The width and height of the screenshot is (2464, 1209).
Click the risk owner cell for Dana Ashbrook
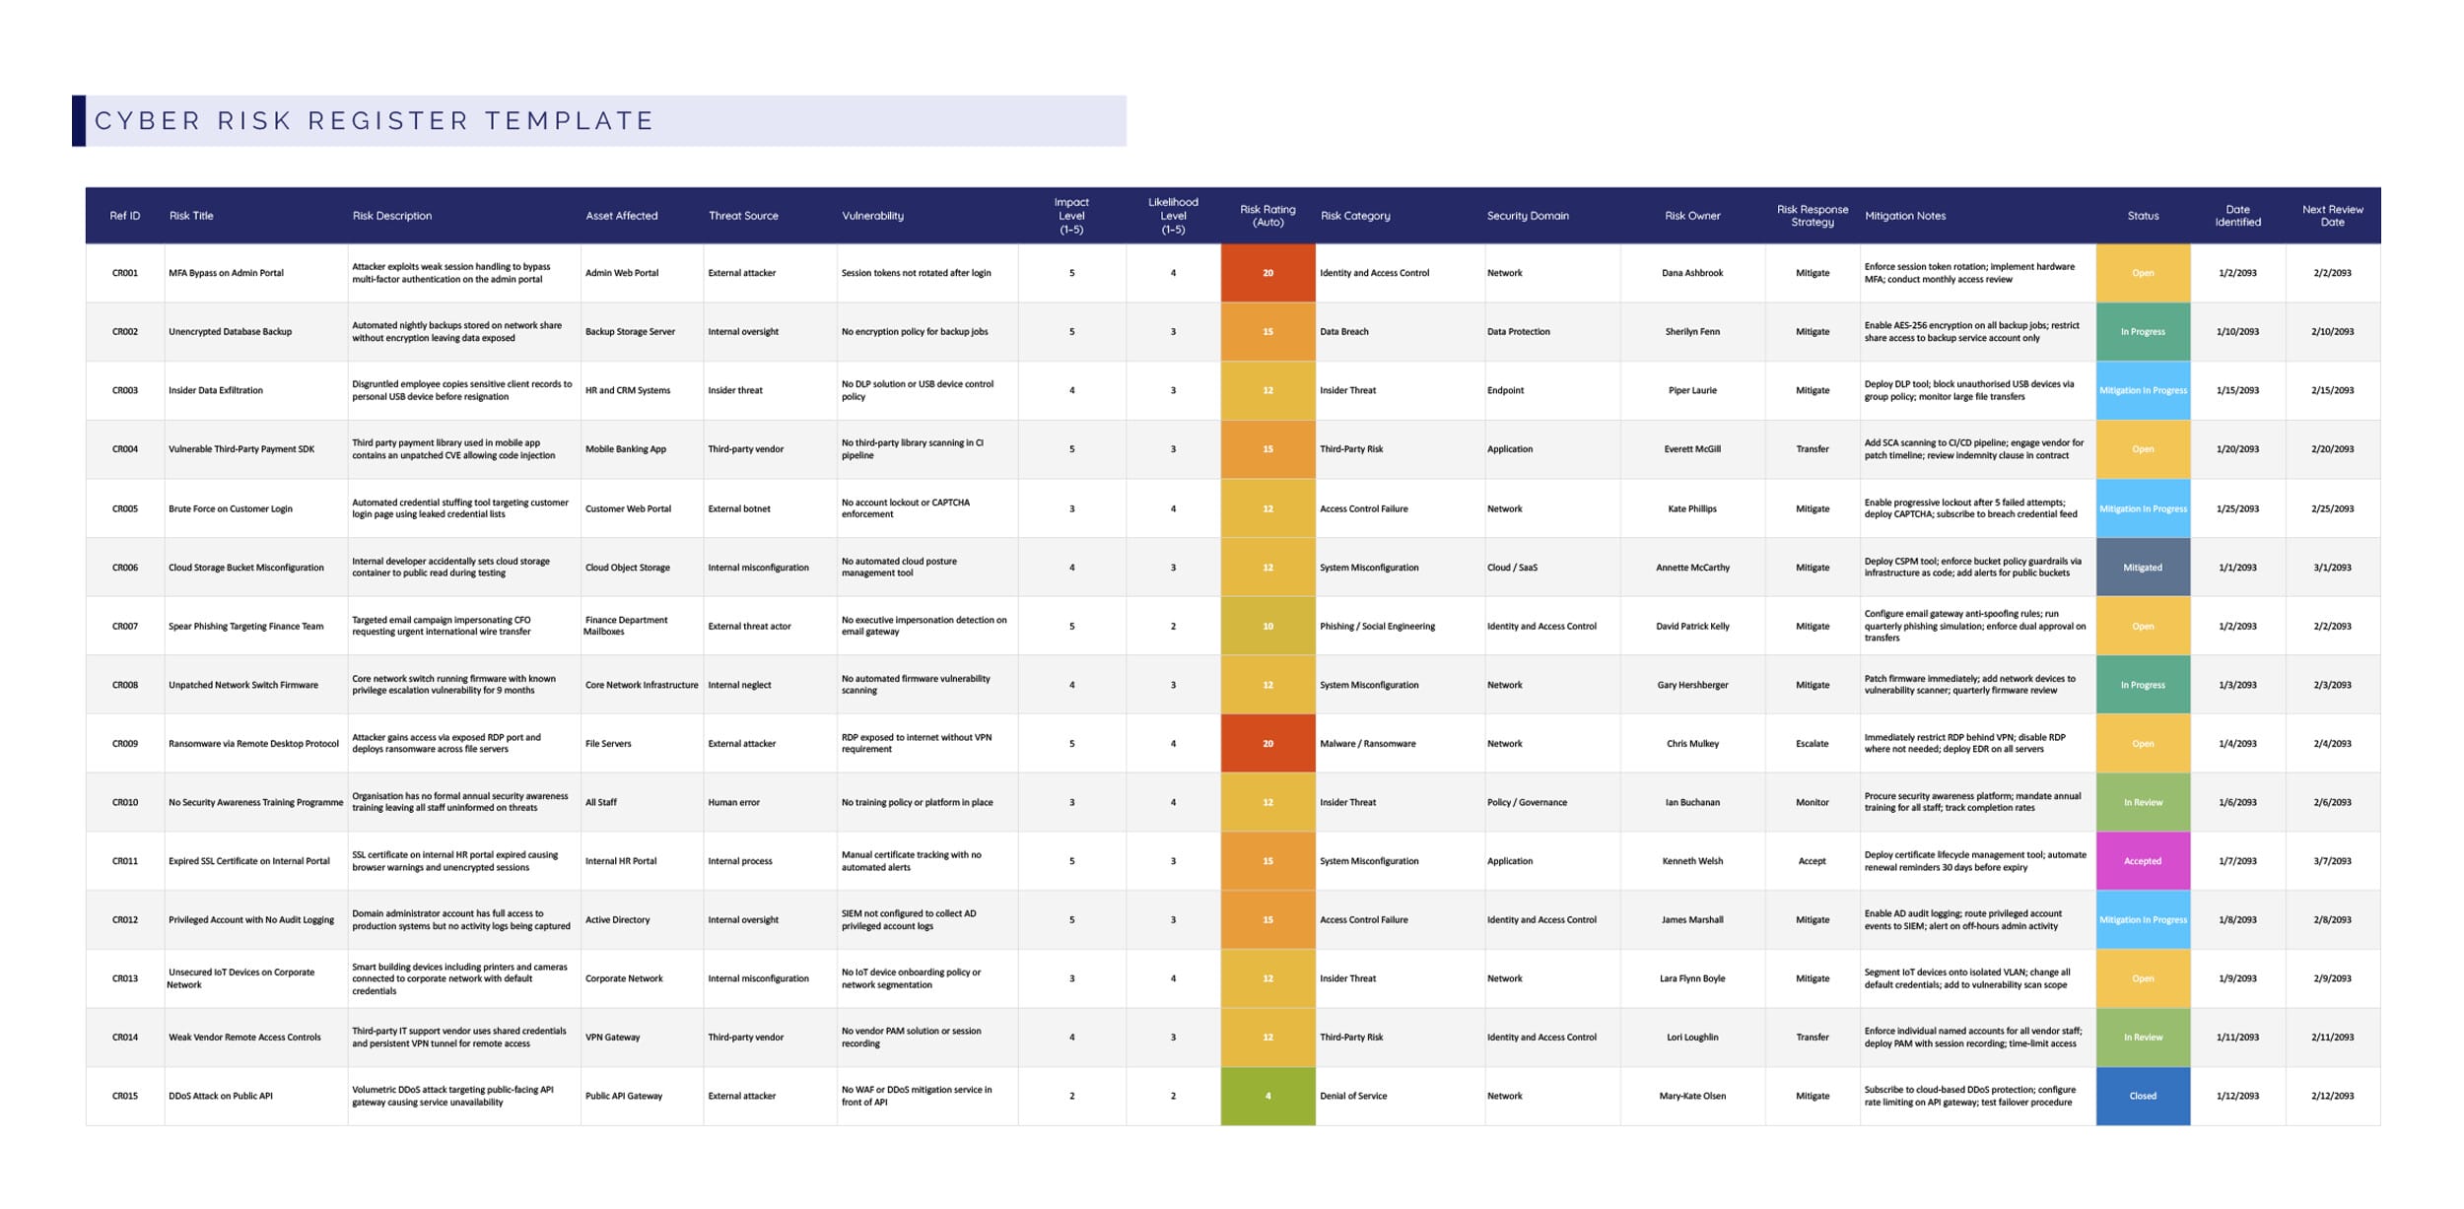[x=1693, y=273]
